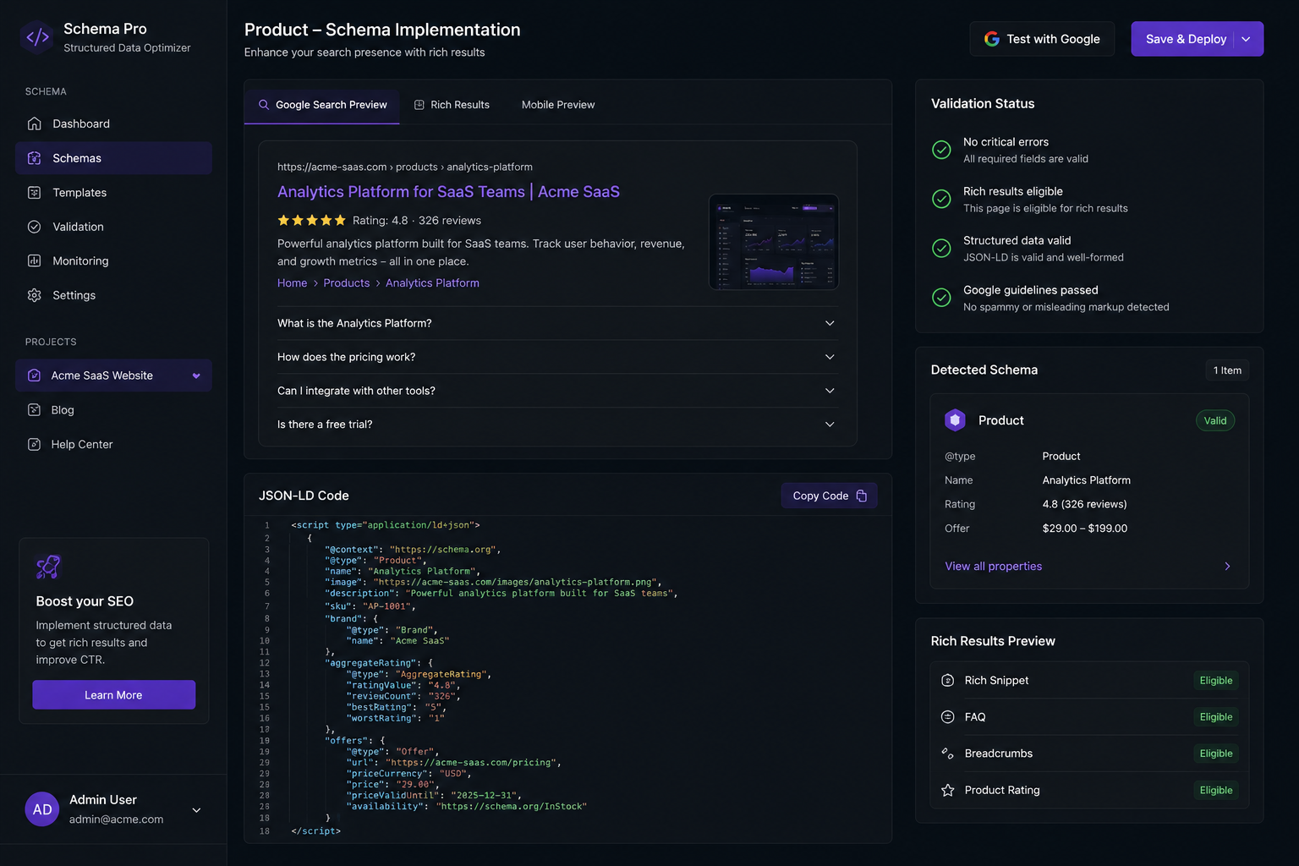Expand 'Can I integrate with other tools?' question
1299x866 pixels.
pyautogui.click(x=557, y=391)
